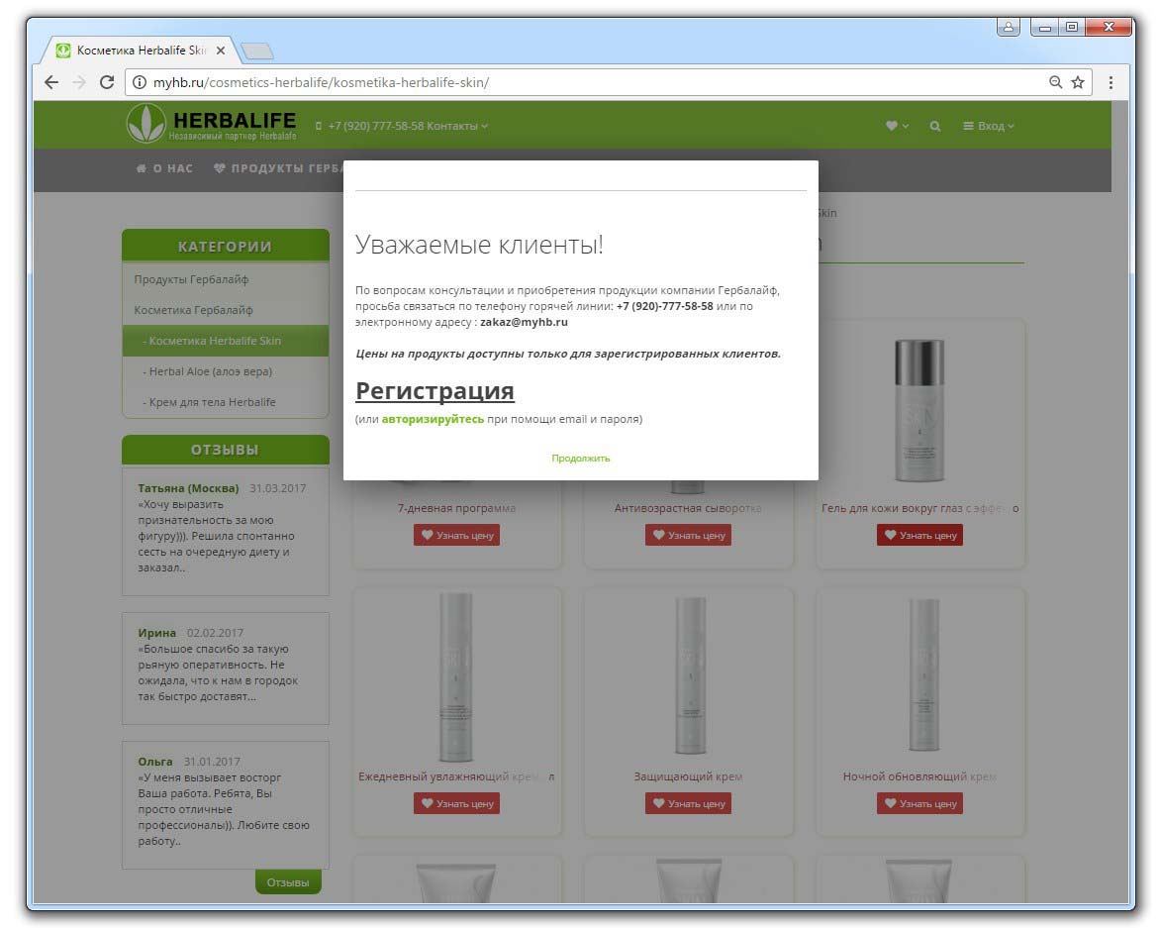Open Ежедневный увлажняющий крем product title
1159x928 pixels.
pos(457,777)
